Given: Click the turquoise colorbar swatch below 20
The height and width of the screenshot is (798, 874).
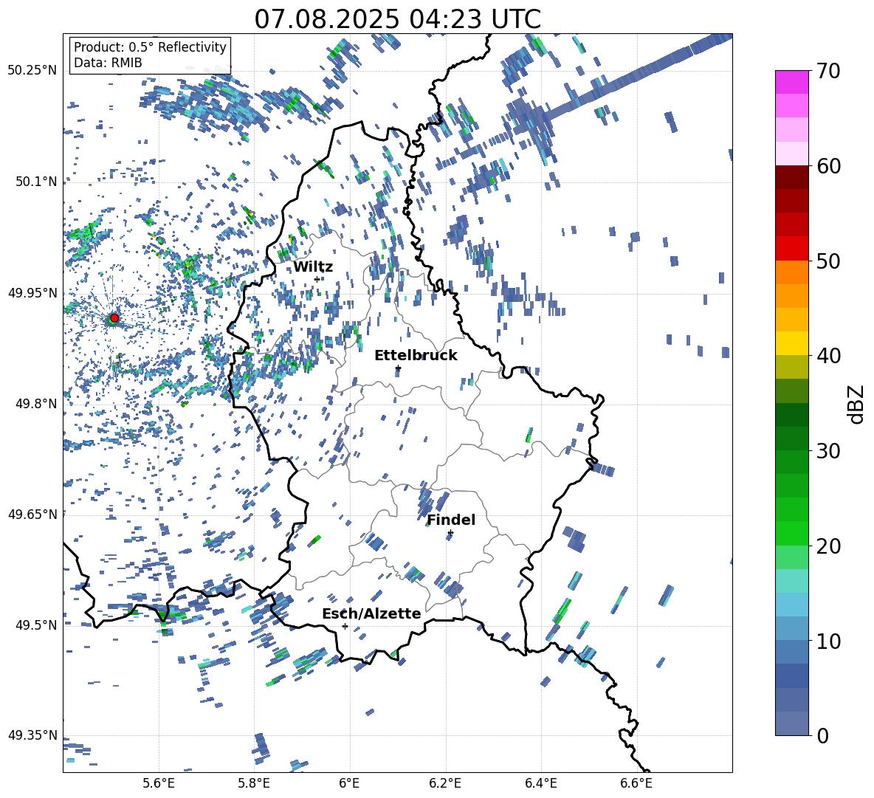Looking at the screenshot, I should coord(791,581).
